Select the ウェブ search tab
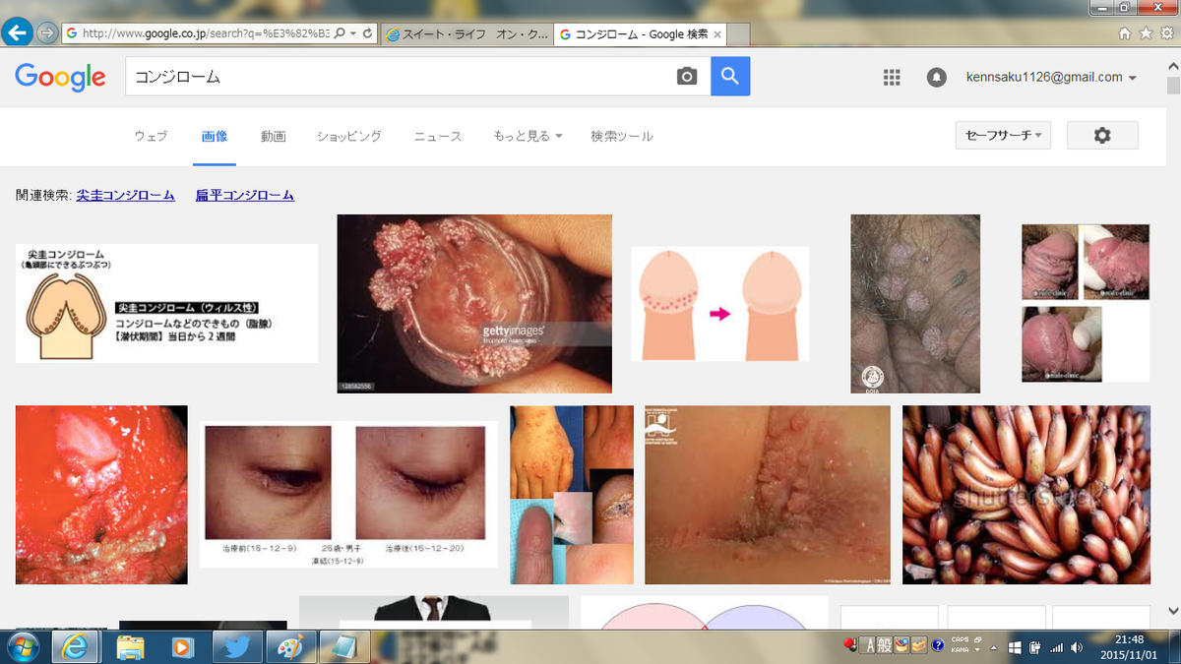Screen dimensions: 1181x664 click(151, 137)
